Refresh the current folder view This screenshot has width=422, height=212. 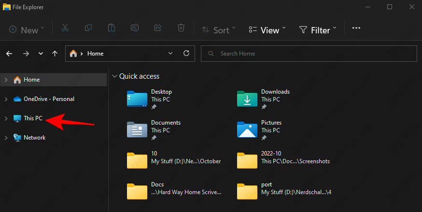click(186, 54)
